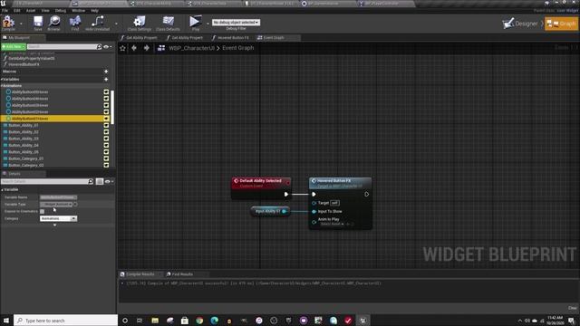
Task: Click WBP_CharacterUI breadcrumb
Action: coord(191,48)
